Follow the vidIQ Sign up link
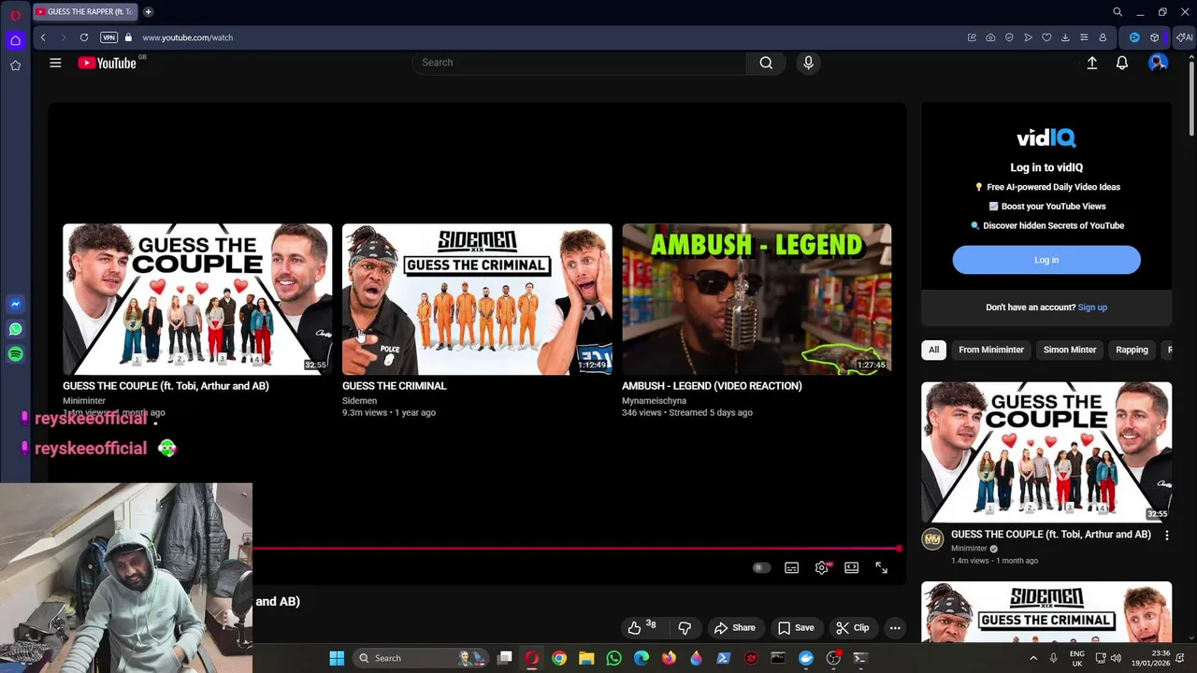1197x673 pixels. tap(1092, 308)
